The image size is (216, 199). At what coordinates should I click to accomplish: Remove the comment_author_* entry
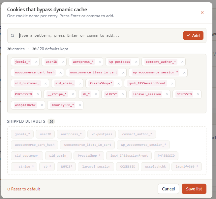[x=182, y=62]
